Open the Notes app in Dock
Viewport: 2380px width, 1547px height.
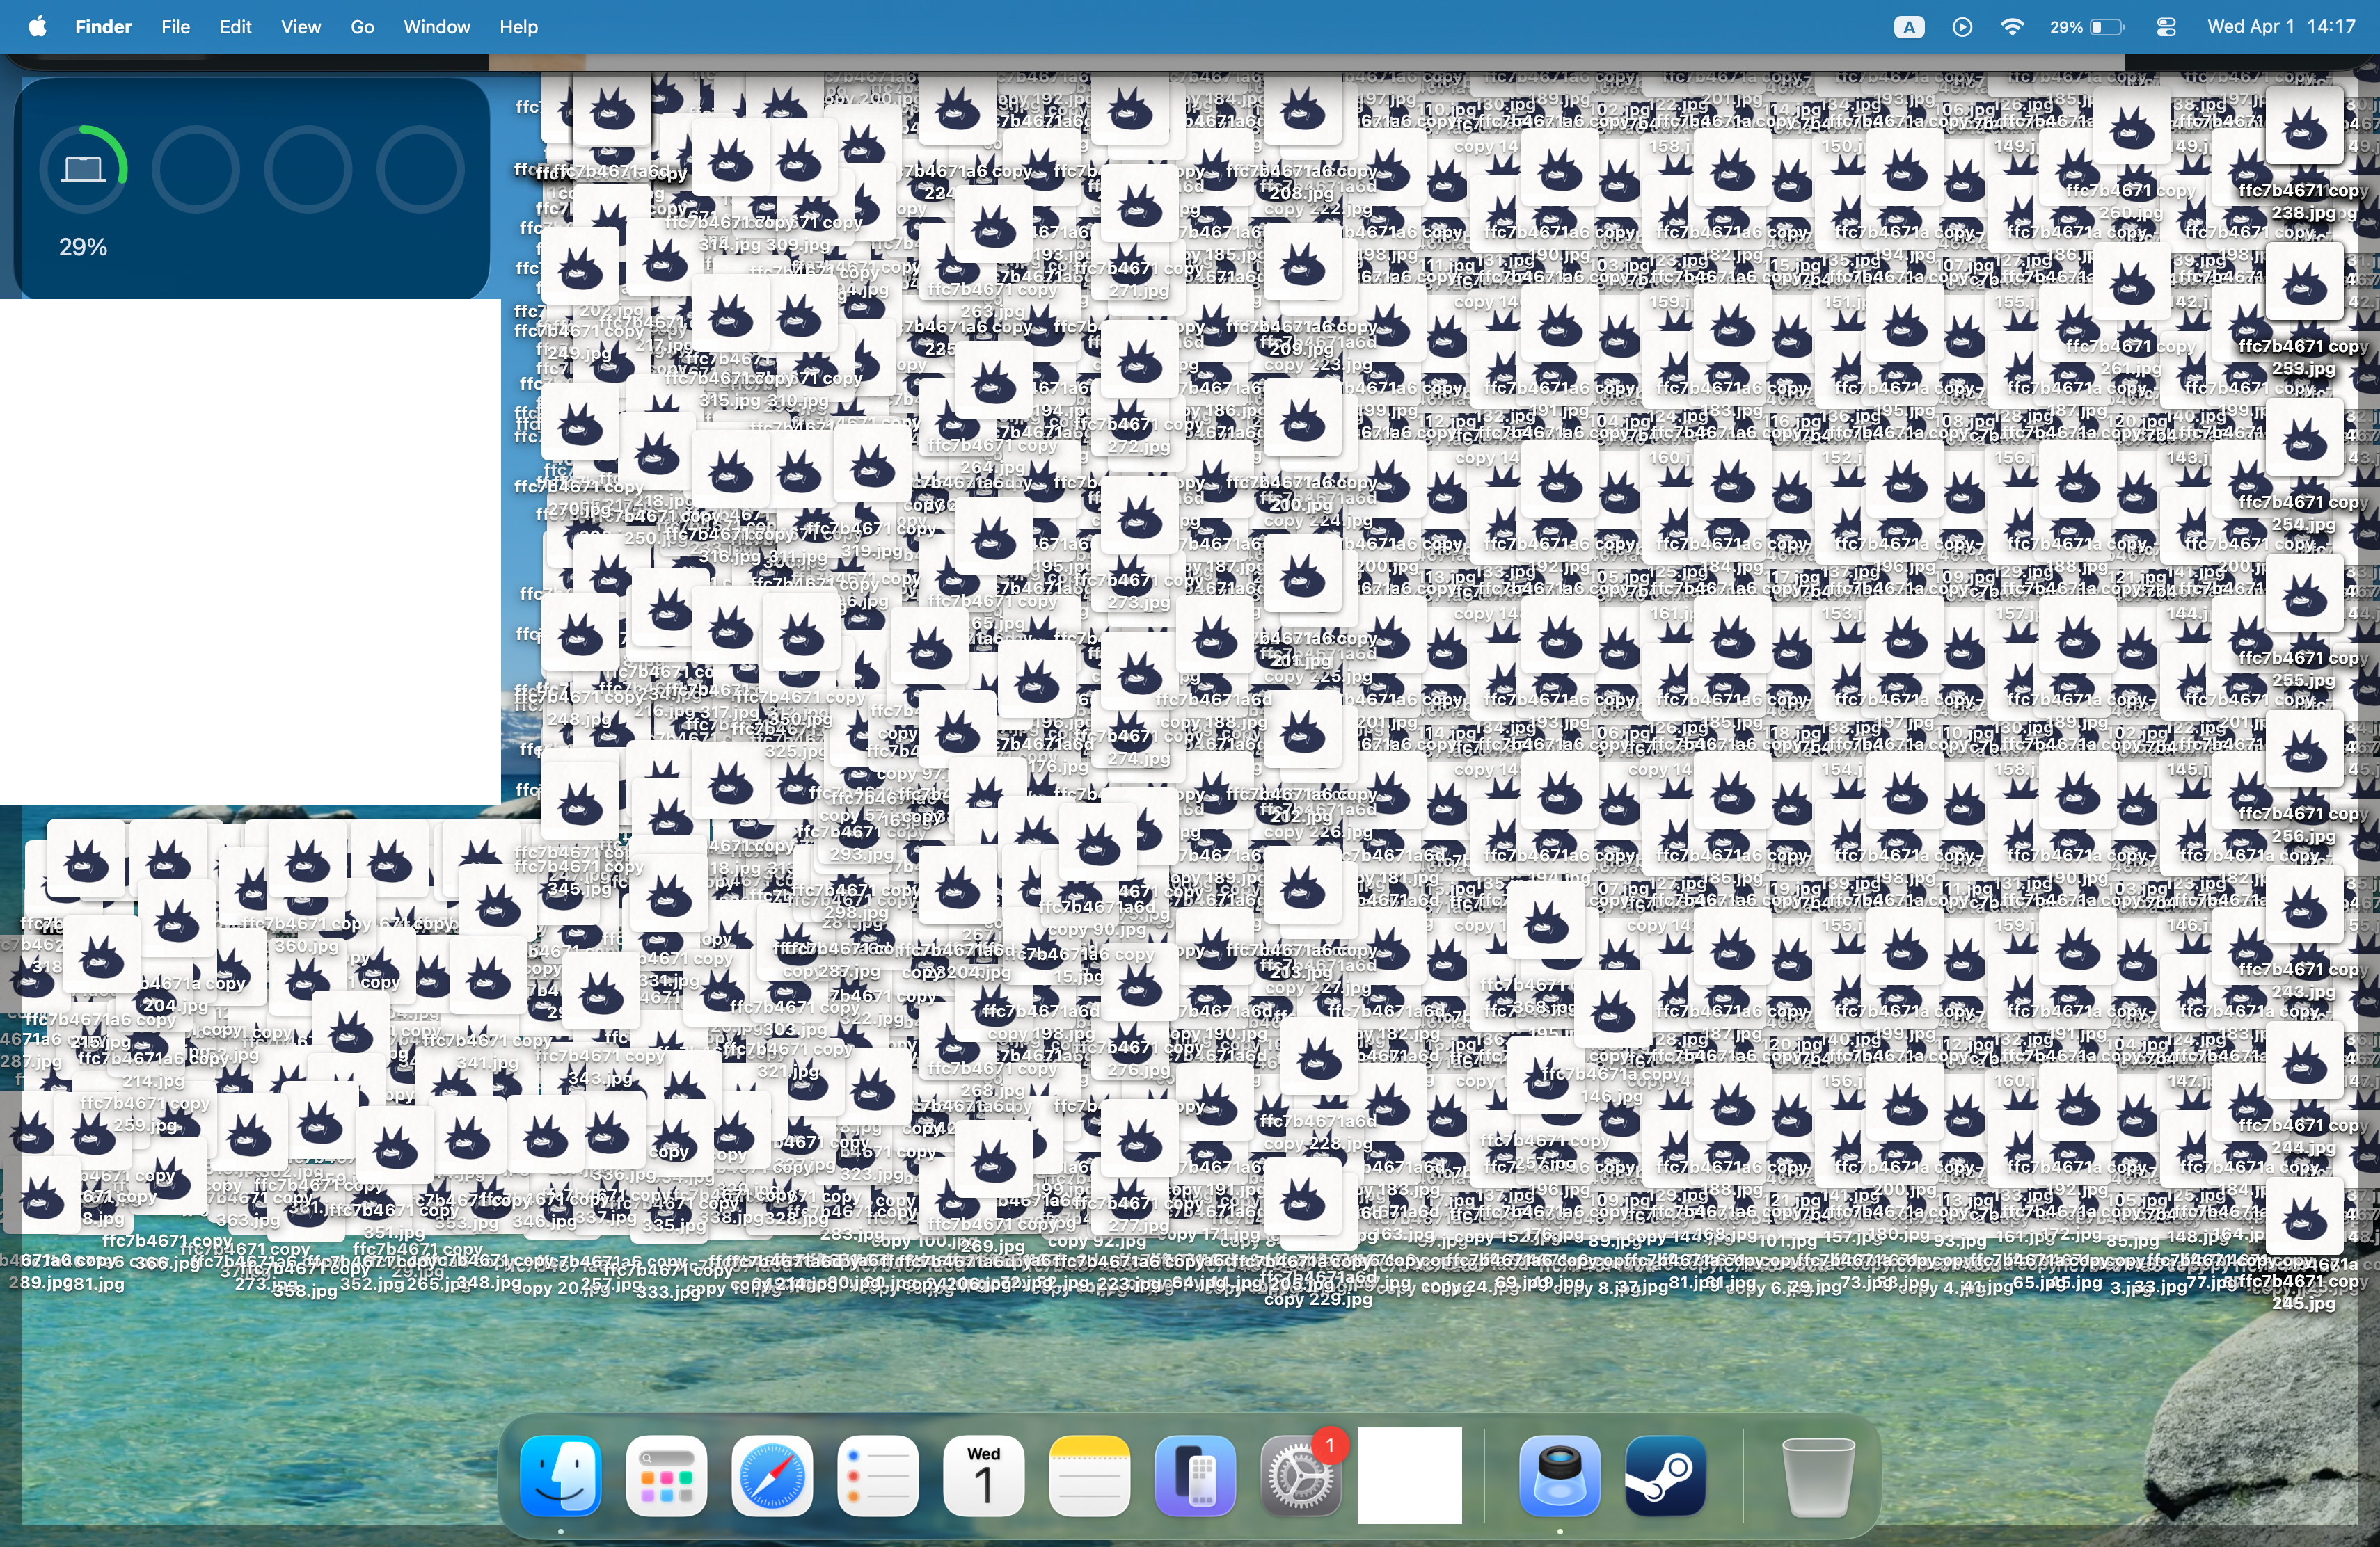(1089, 1475)
